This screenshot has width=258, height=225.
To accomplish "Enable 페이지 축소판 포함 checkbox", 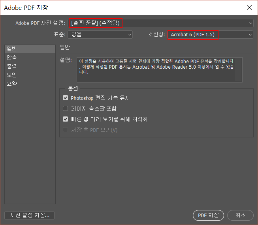I will coord(66,109).
